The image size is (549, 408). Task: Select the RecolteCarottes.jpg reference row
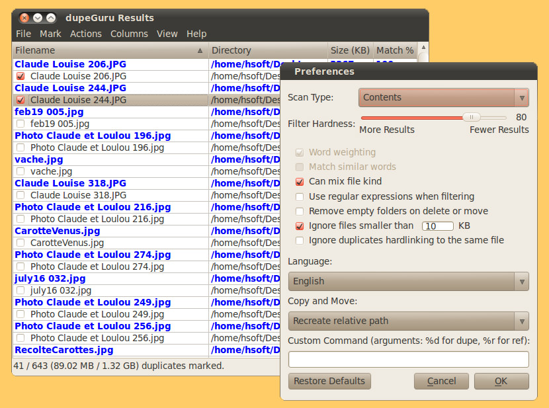[146, 350]
